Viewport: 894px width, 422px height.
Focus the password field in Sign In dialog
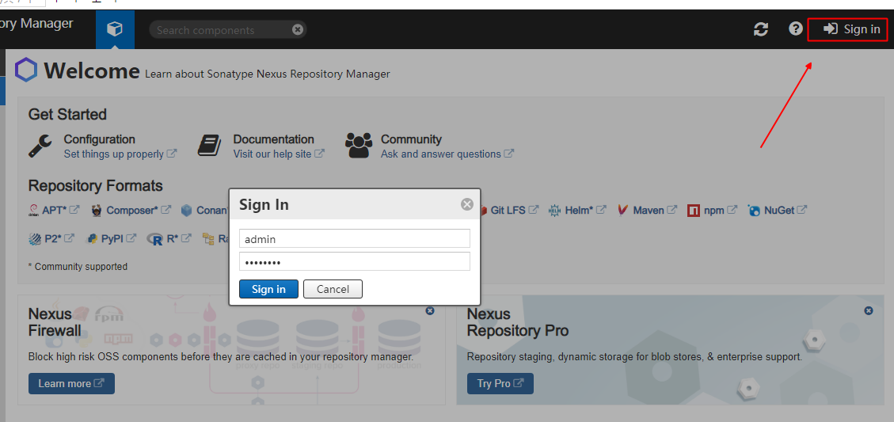tap(355, 262)
